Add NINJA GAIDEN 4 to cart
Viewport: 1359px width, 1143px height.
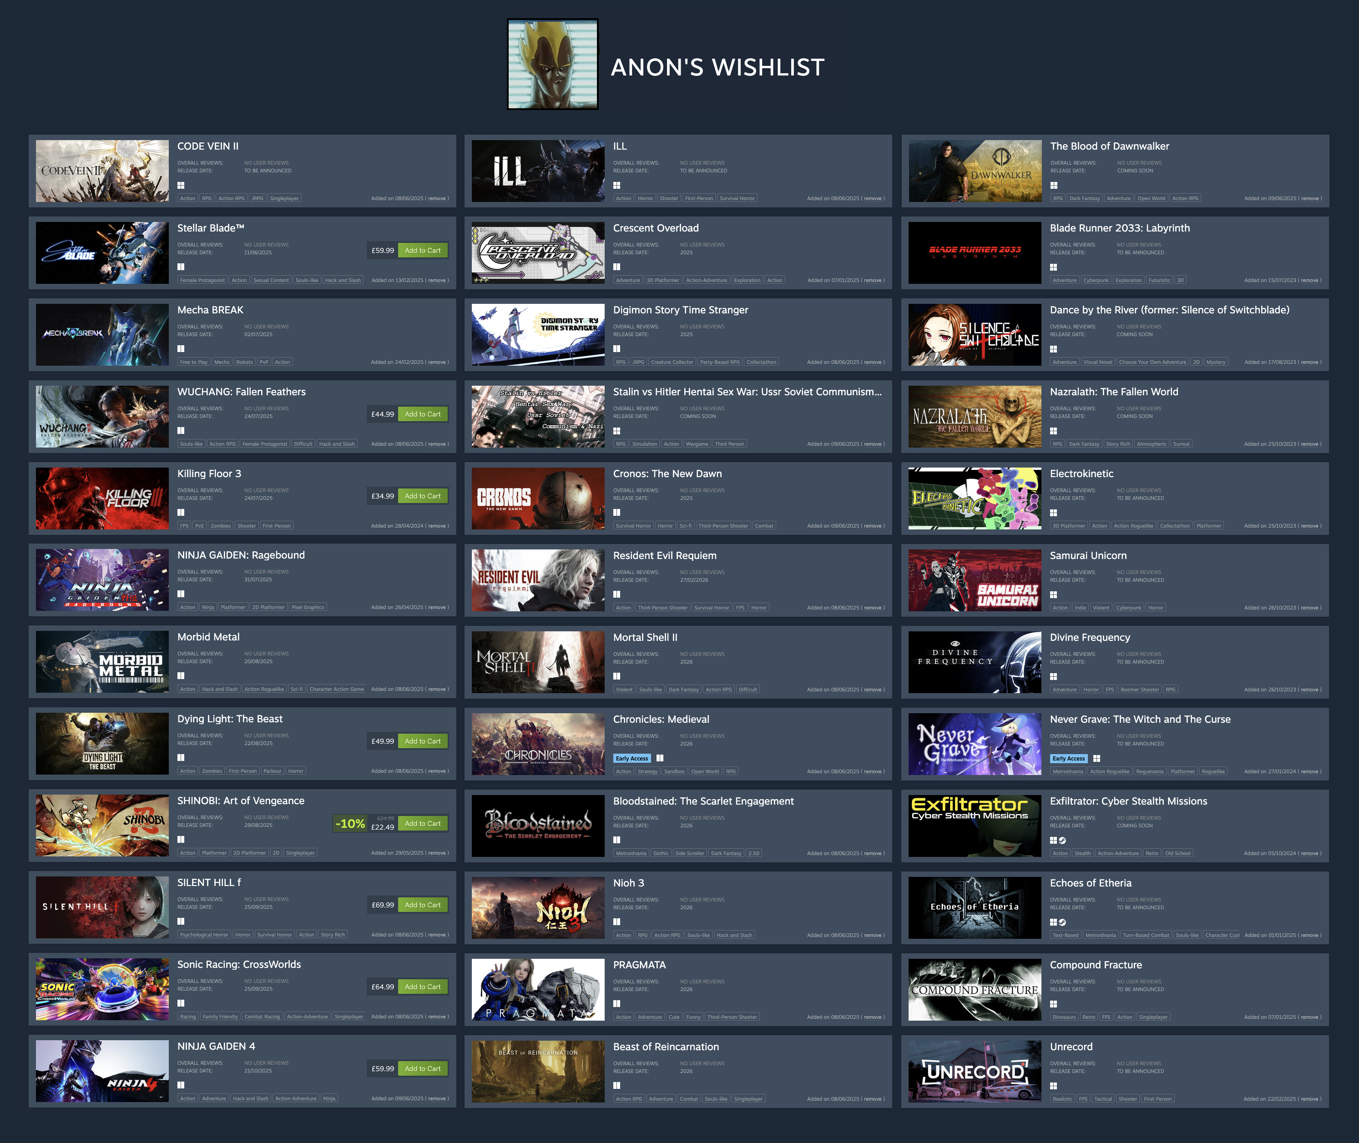[x=423, y=1068]
